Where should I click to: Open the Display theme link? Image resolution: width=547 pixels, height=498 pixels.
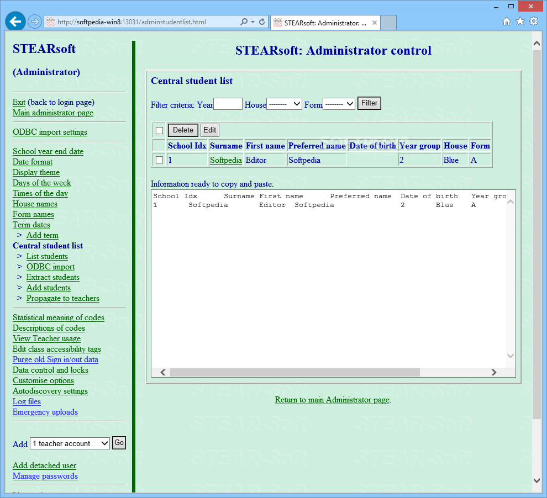coord(36,172)
